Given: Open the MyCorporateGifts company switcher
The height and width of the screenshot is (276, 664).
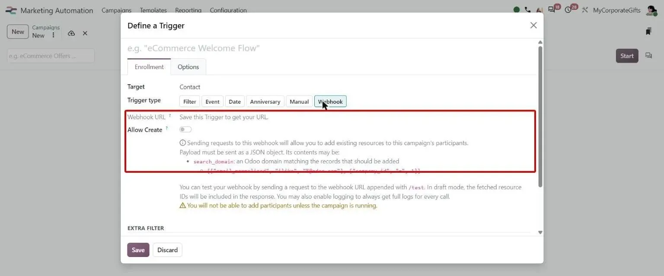Looking at the screenshot, I should [x=617, y=10].
